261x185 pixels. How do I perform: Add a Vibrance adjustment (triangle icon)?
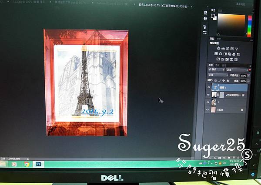click(237, 49)
